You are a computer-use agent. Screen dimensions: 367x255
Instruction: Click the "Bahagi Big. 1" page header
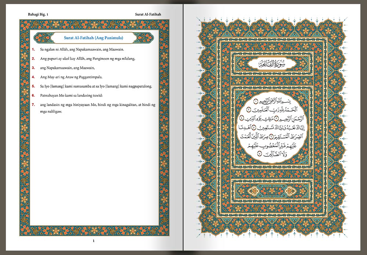[38, 14]
